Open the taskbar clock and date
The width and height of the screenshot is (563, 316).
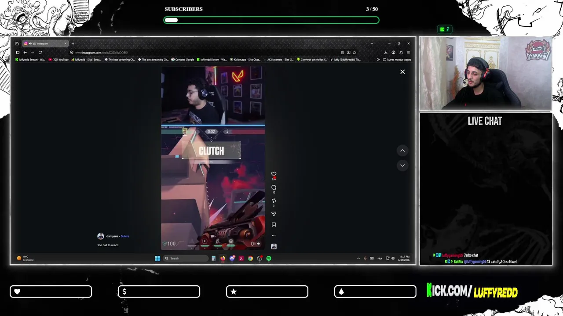404,259
